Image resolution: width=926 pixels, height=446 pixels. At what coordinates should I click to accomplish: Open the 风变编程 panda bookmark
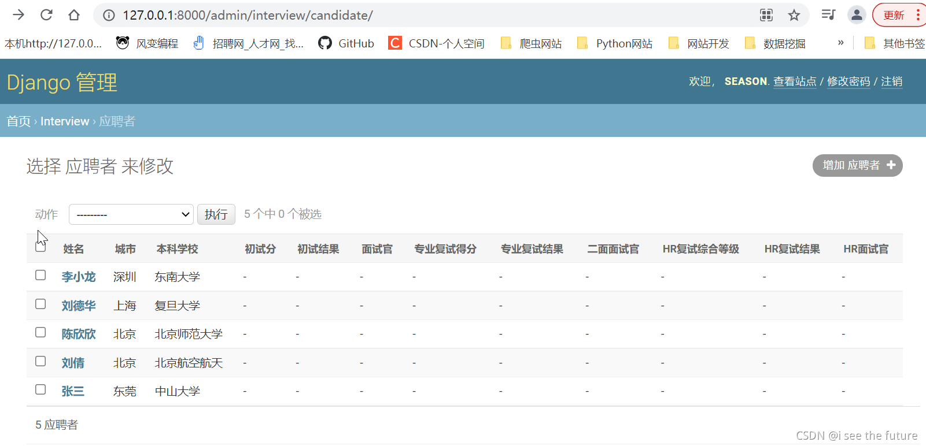[x=147, y=43]
